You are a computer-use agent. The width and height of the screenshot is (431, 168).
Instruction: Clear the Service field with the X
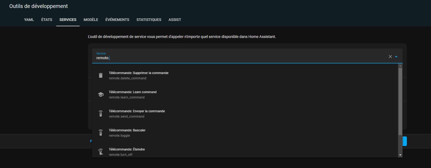pyautogui.click(x=390, y=57)
